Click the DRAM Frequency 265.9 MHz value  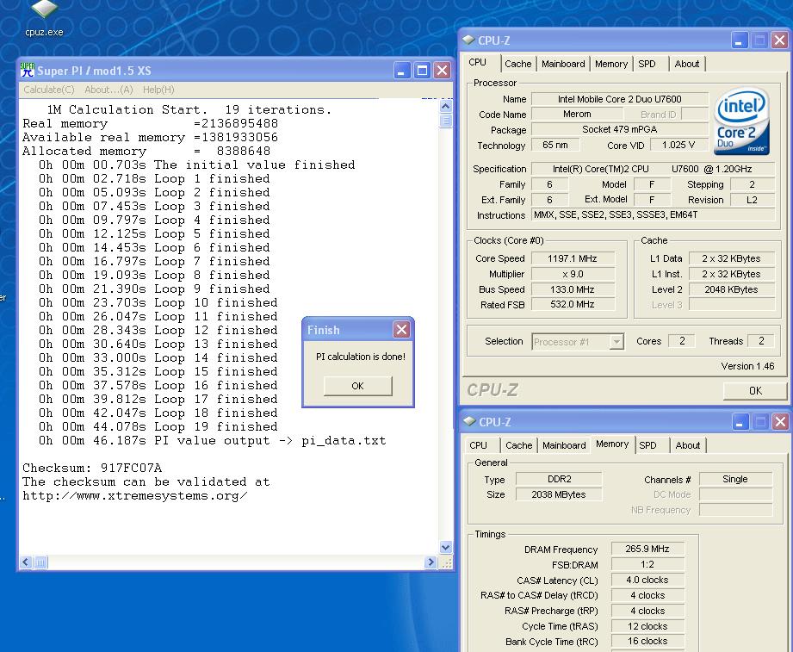click(x=647, y=549)
